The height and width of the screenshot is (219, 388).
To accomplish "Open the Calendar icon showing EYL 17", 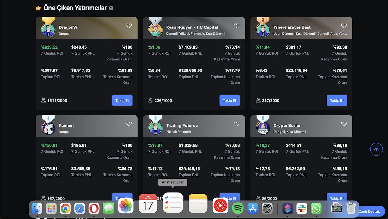I will coord(148,204).
